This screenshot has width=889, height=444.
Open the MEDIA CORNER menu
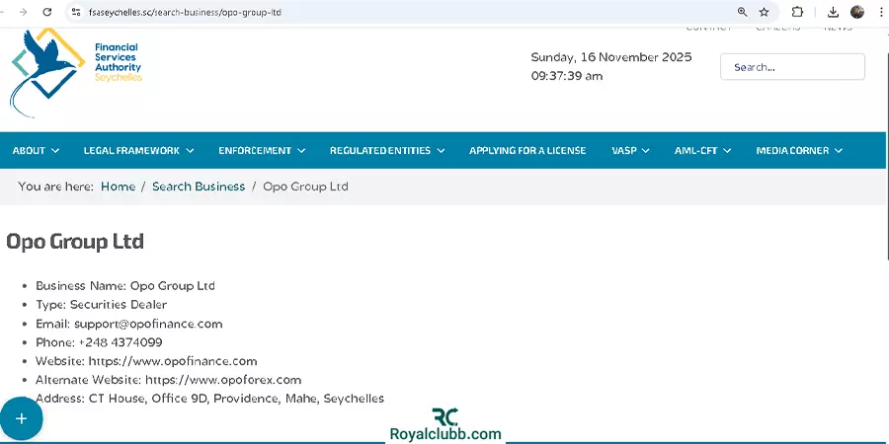pos(799,151)
